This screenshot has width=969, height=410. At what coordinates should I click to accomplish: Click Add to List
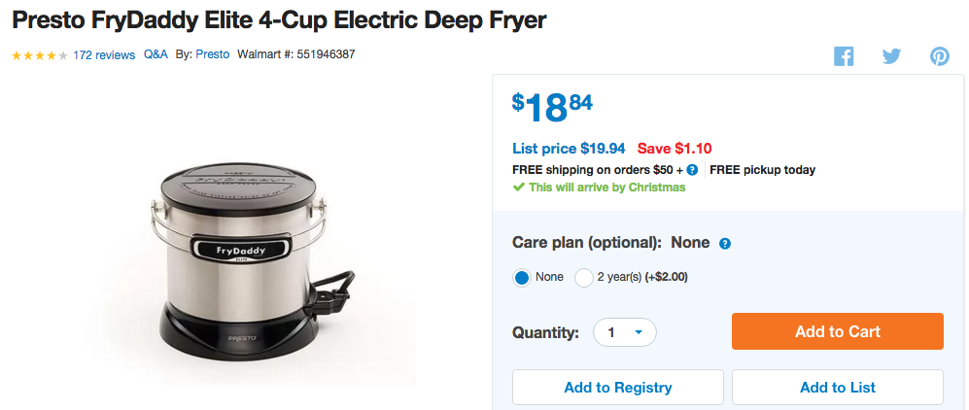(x=837, y=387)
